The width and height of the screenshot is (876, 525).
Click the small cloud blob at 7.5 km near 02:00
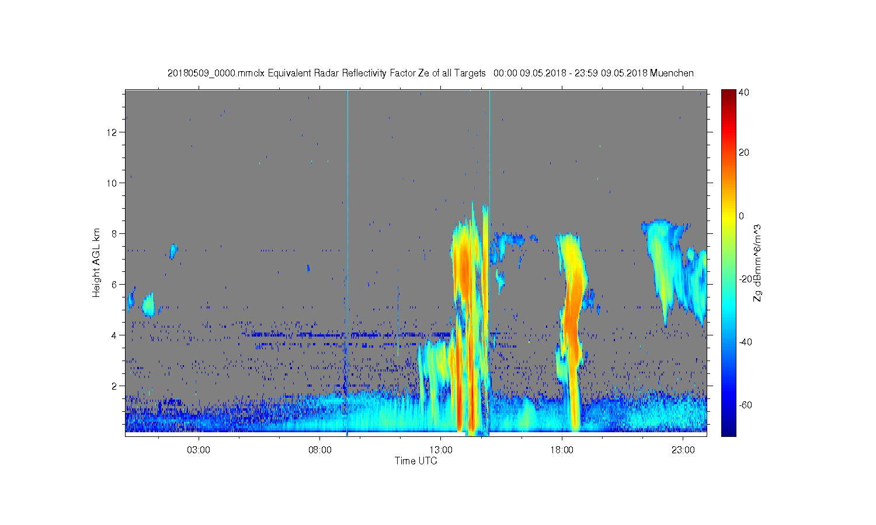173,251
